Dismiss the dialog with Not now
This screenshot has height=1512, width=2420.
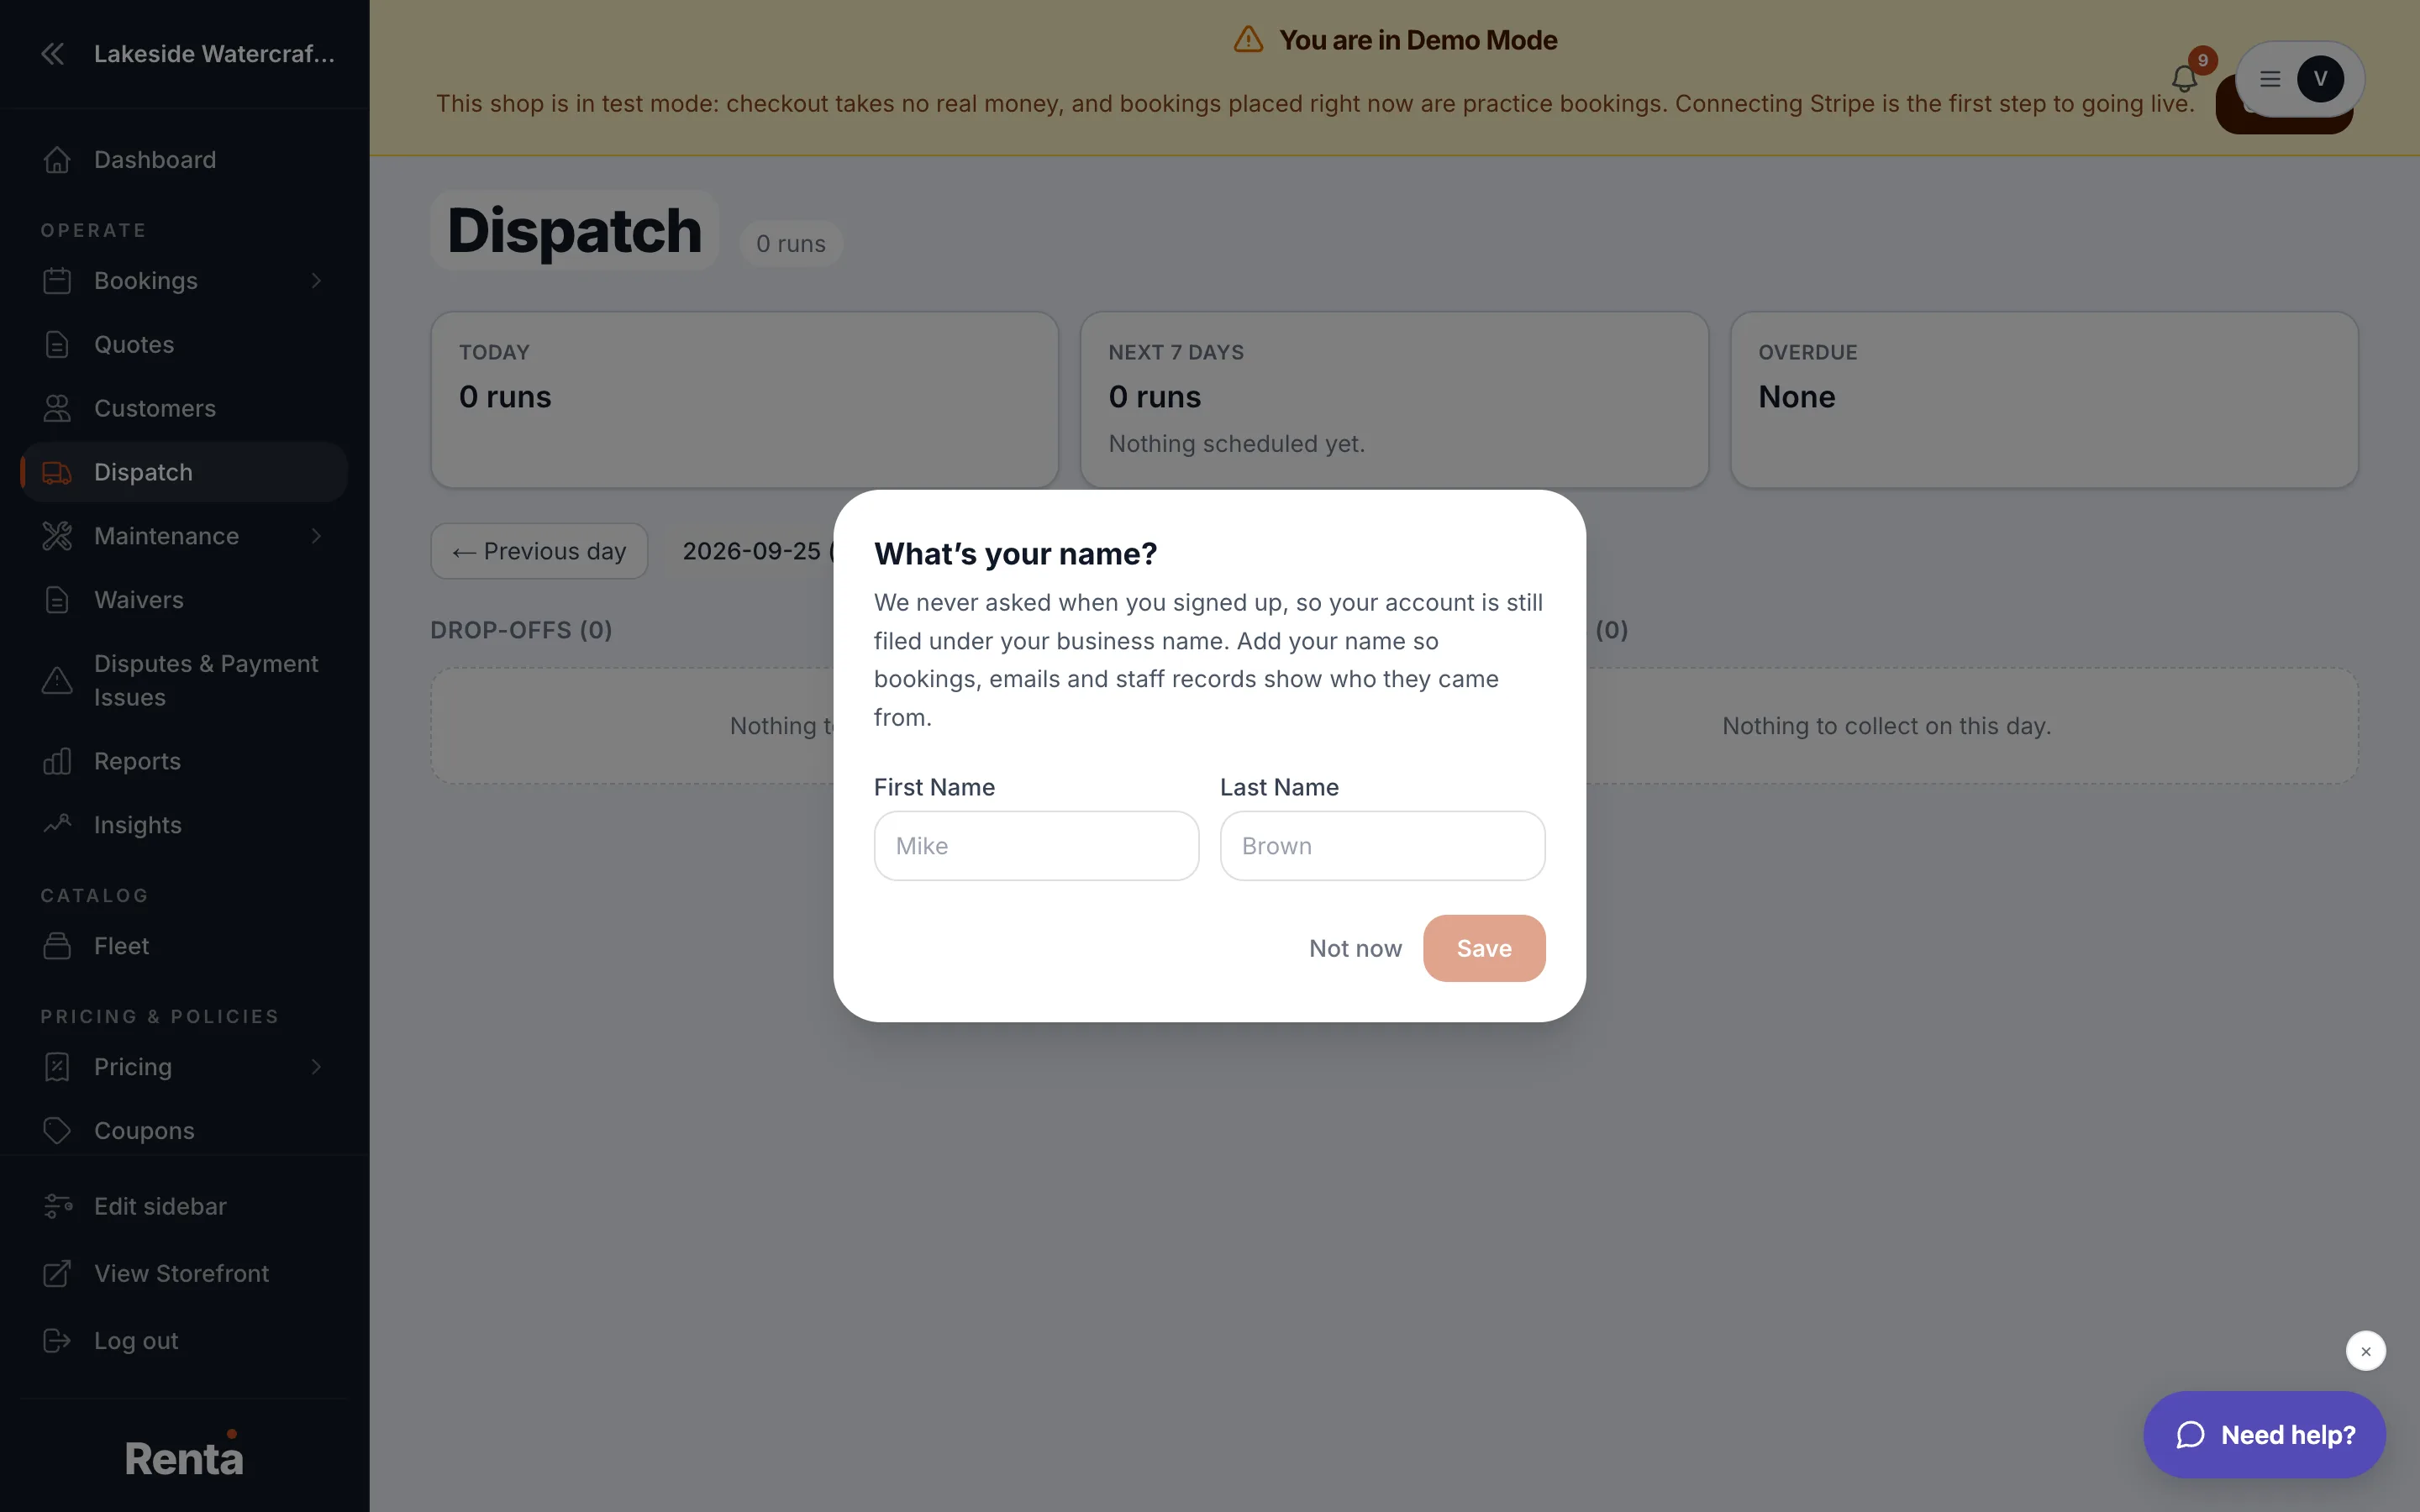1355,948
